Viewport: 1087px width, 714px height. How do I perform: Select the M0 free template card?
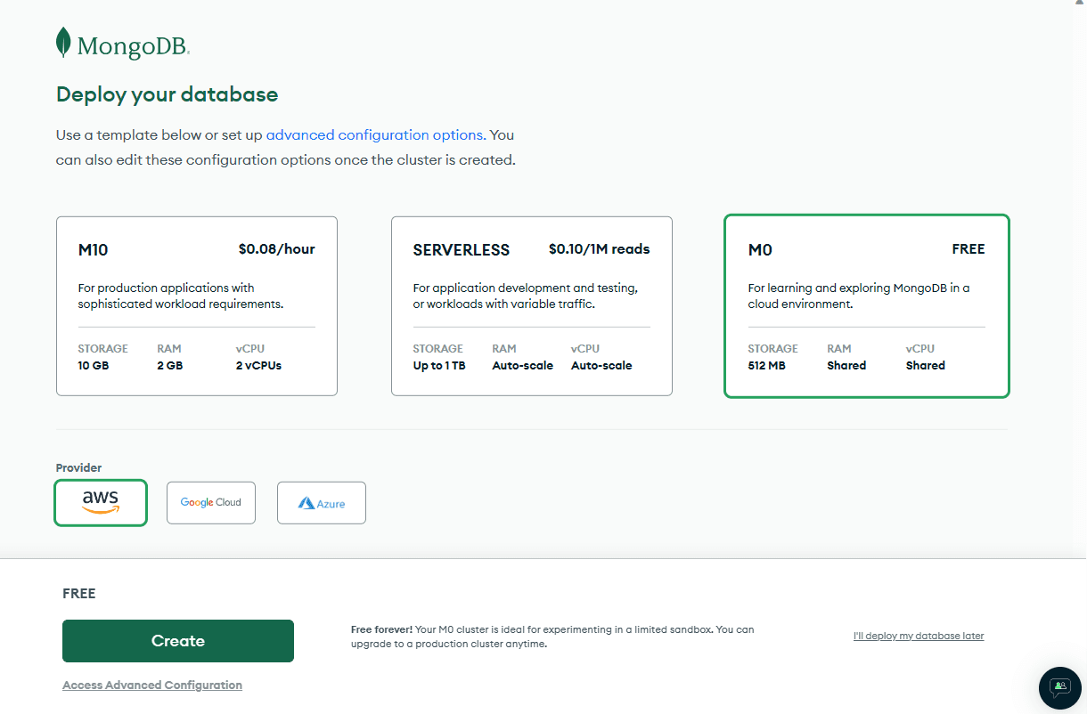(x=867, y=306)
